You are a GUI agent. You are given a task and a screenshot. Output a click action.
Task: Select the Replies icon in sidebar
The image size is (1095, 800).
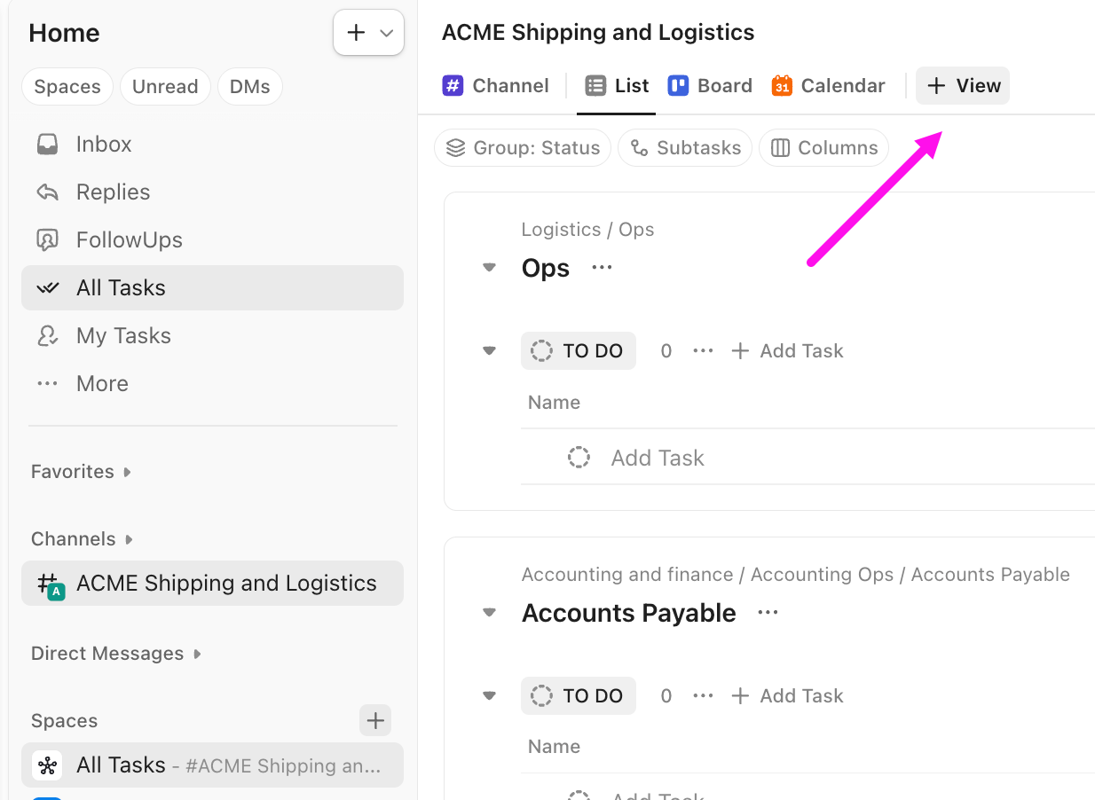49,192
